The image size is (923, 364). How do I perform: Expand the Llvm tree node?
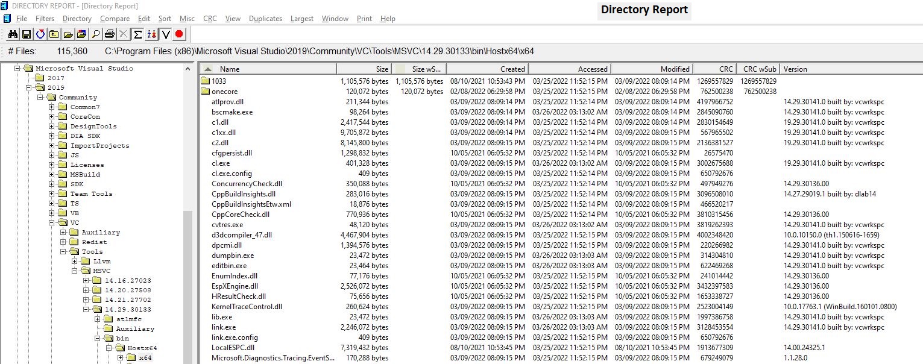[x=75, y=262]
